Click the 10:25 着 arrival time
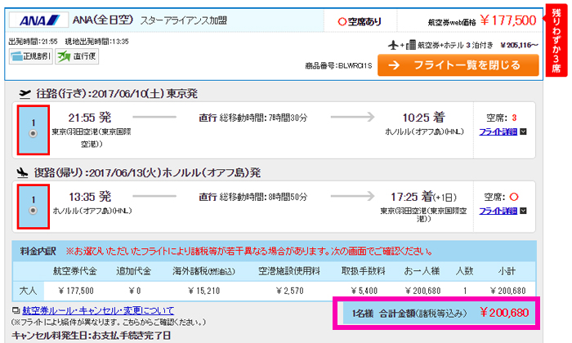The width and height of the screenshot is (572, 343). click(423, 118)
